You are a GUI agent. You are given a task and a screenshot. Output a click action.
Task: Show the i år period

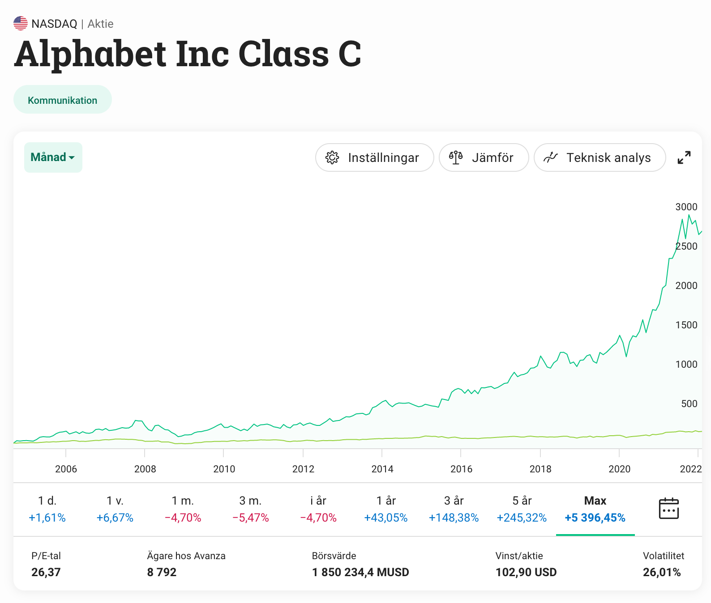(318, 509)
